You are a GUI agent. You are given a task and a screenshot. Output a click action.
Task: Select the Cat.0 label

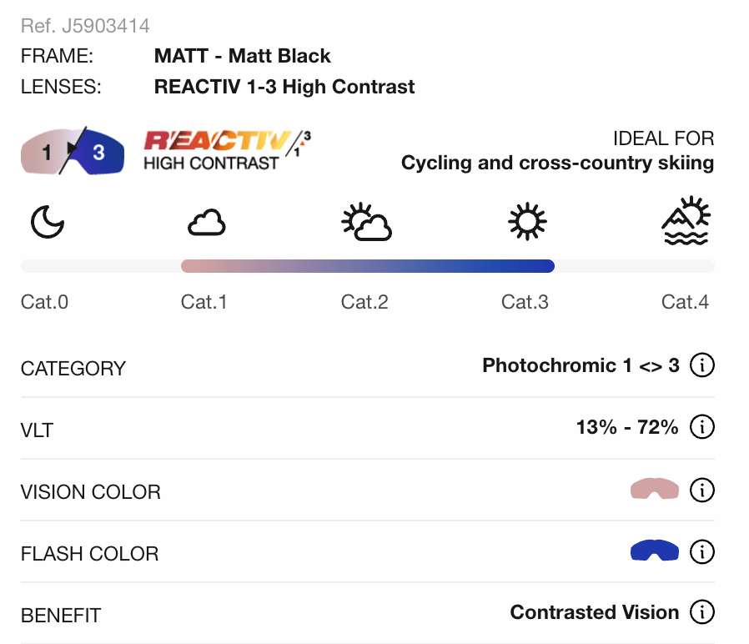pyautogui.click(x=44, y=302)
